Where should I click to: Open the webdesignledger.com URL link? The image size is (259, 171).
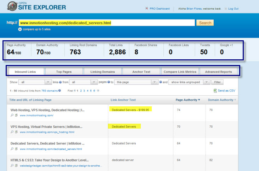pos(61,166)
